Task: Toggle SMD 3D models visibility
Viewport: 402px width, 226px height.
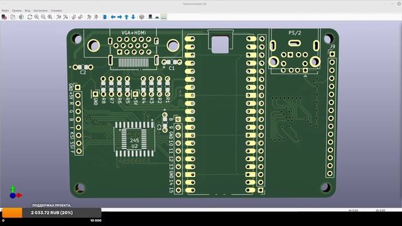Action: [157, 17]
